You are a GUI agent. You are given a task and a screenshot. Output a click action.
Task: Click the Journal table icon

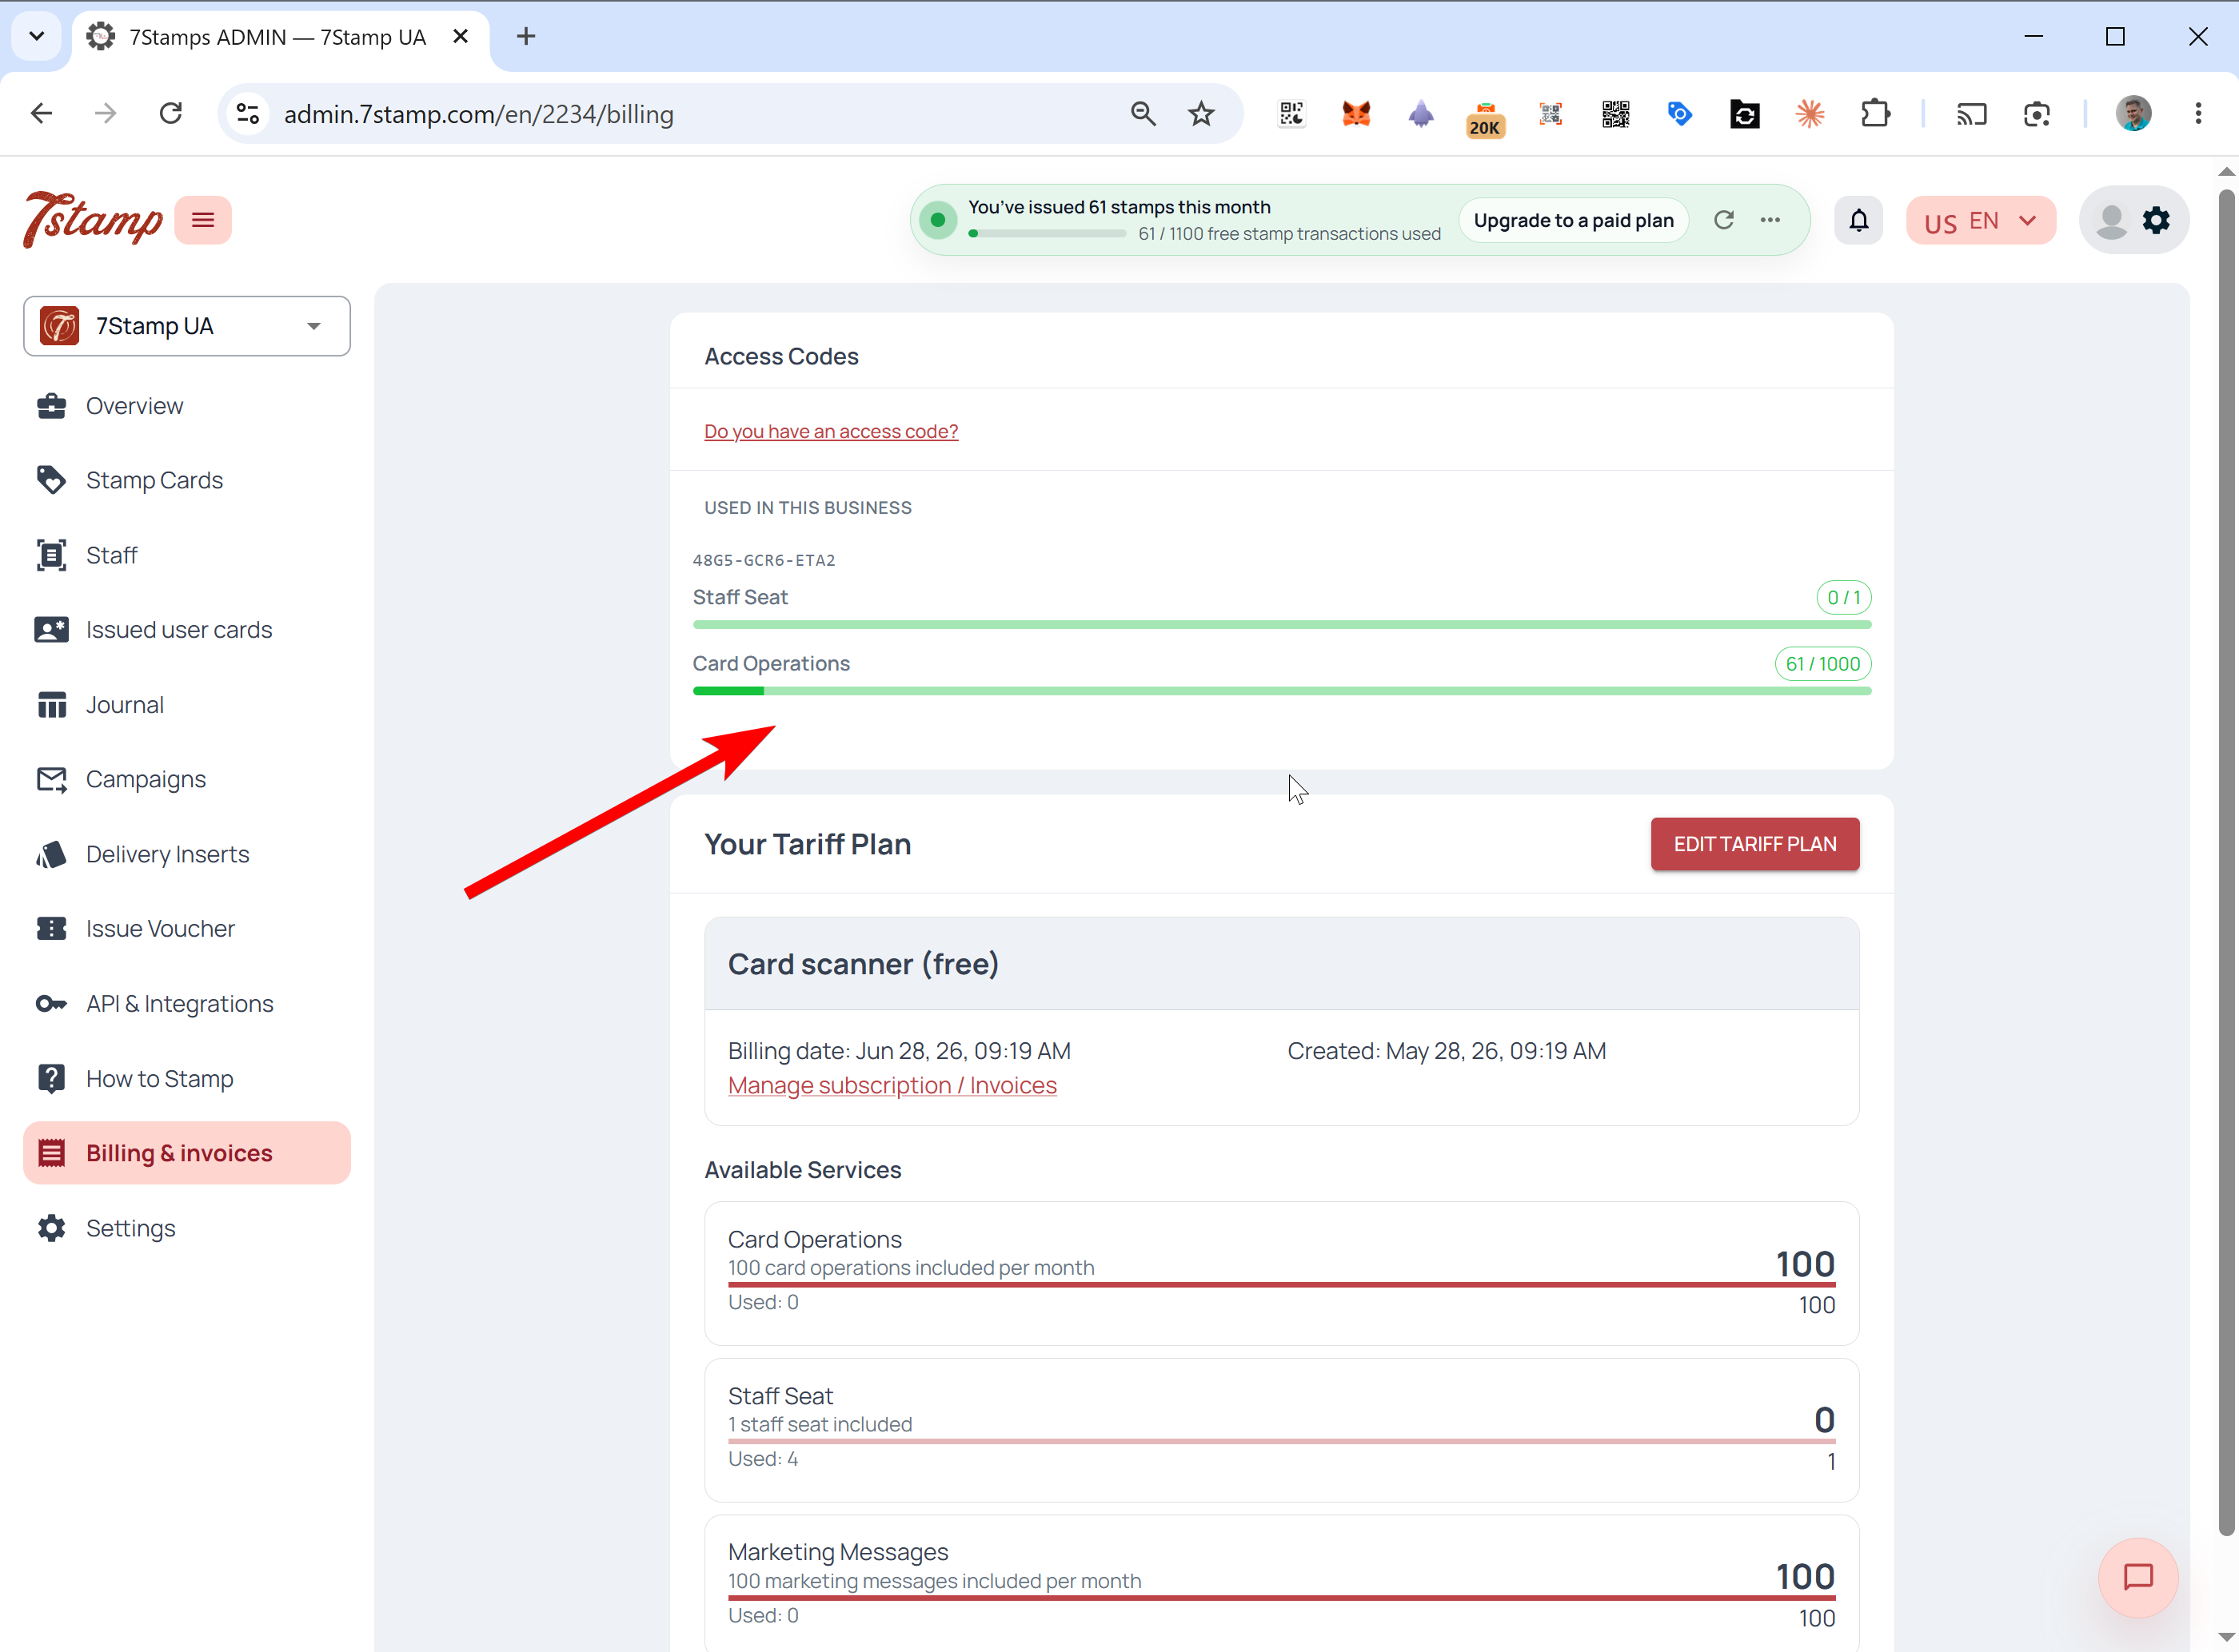click(52, 705)
